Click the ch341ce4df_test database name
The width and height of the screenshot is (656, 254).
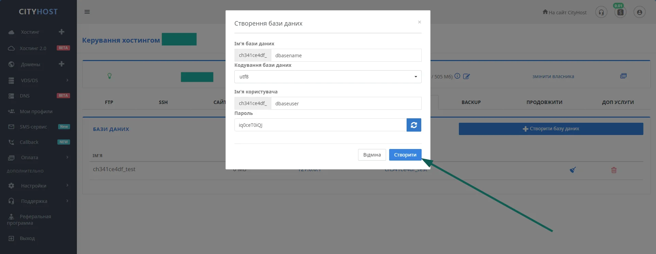[114, 169]
